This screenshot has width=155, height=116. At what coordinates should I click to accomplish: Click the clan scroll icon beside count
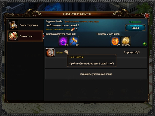(73, 29)
